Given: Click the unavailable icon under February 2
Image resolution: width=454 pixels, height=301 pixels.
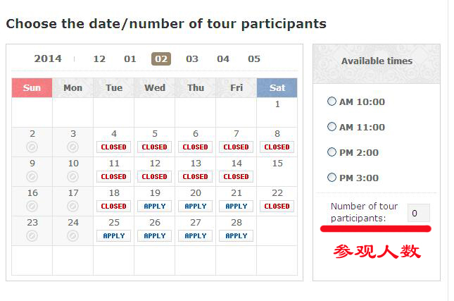Looking at the screenshot, I should [32, 147].
